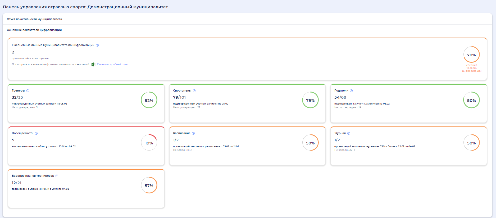Click help icon beside Спортсмены title

(194, 91)
